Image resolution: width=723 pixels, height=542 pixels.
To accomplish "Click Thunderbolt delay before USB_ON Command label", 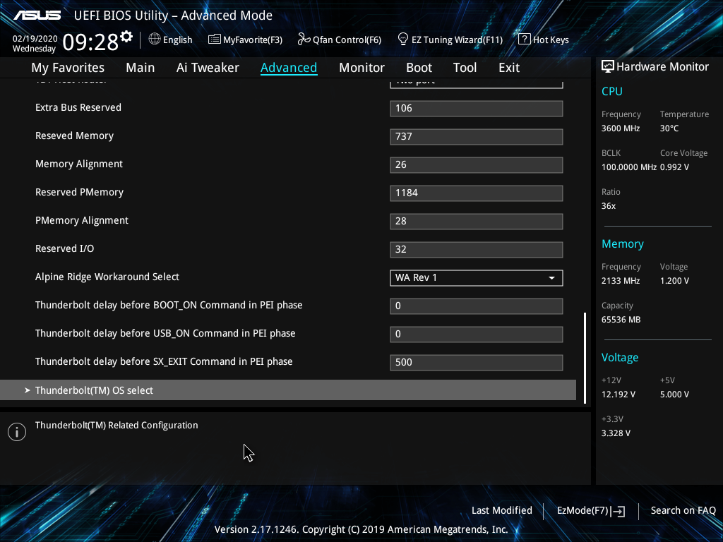I will point(165,333).
